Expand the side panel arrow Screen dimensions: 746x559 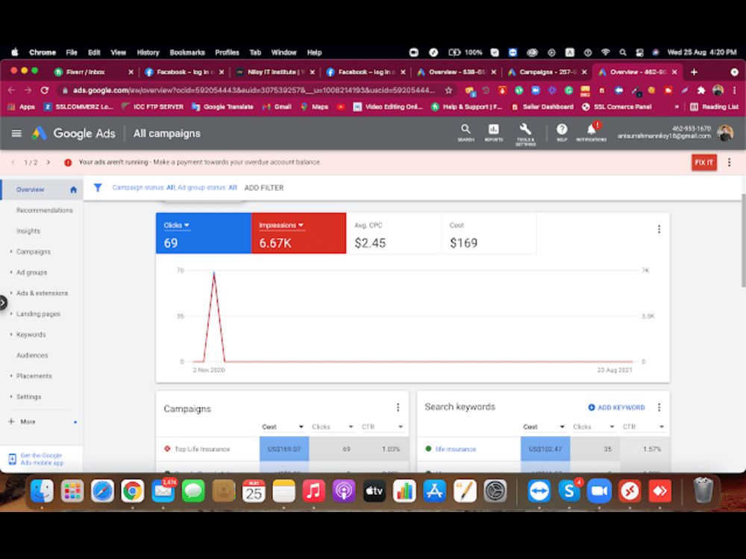(x=3, y=303)
